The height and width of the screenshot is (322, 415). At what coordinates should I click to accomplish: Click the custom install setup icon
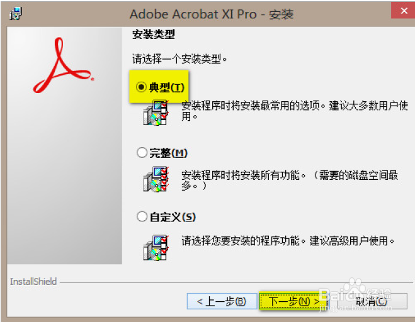click(156, 248)
